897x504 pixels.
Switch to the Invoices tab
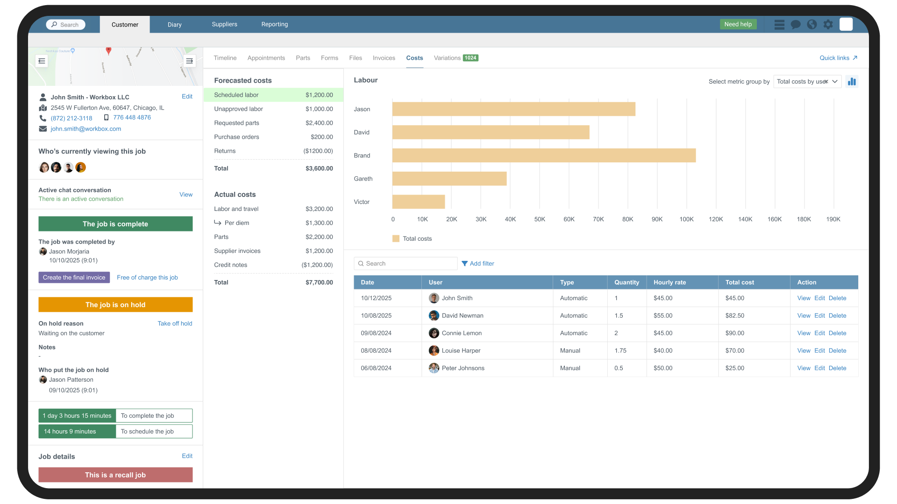coord(384,58)
